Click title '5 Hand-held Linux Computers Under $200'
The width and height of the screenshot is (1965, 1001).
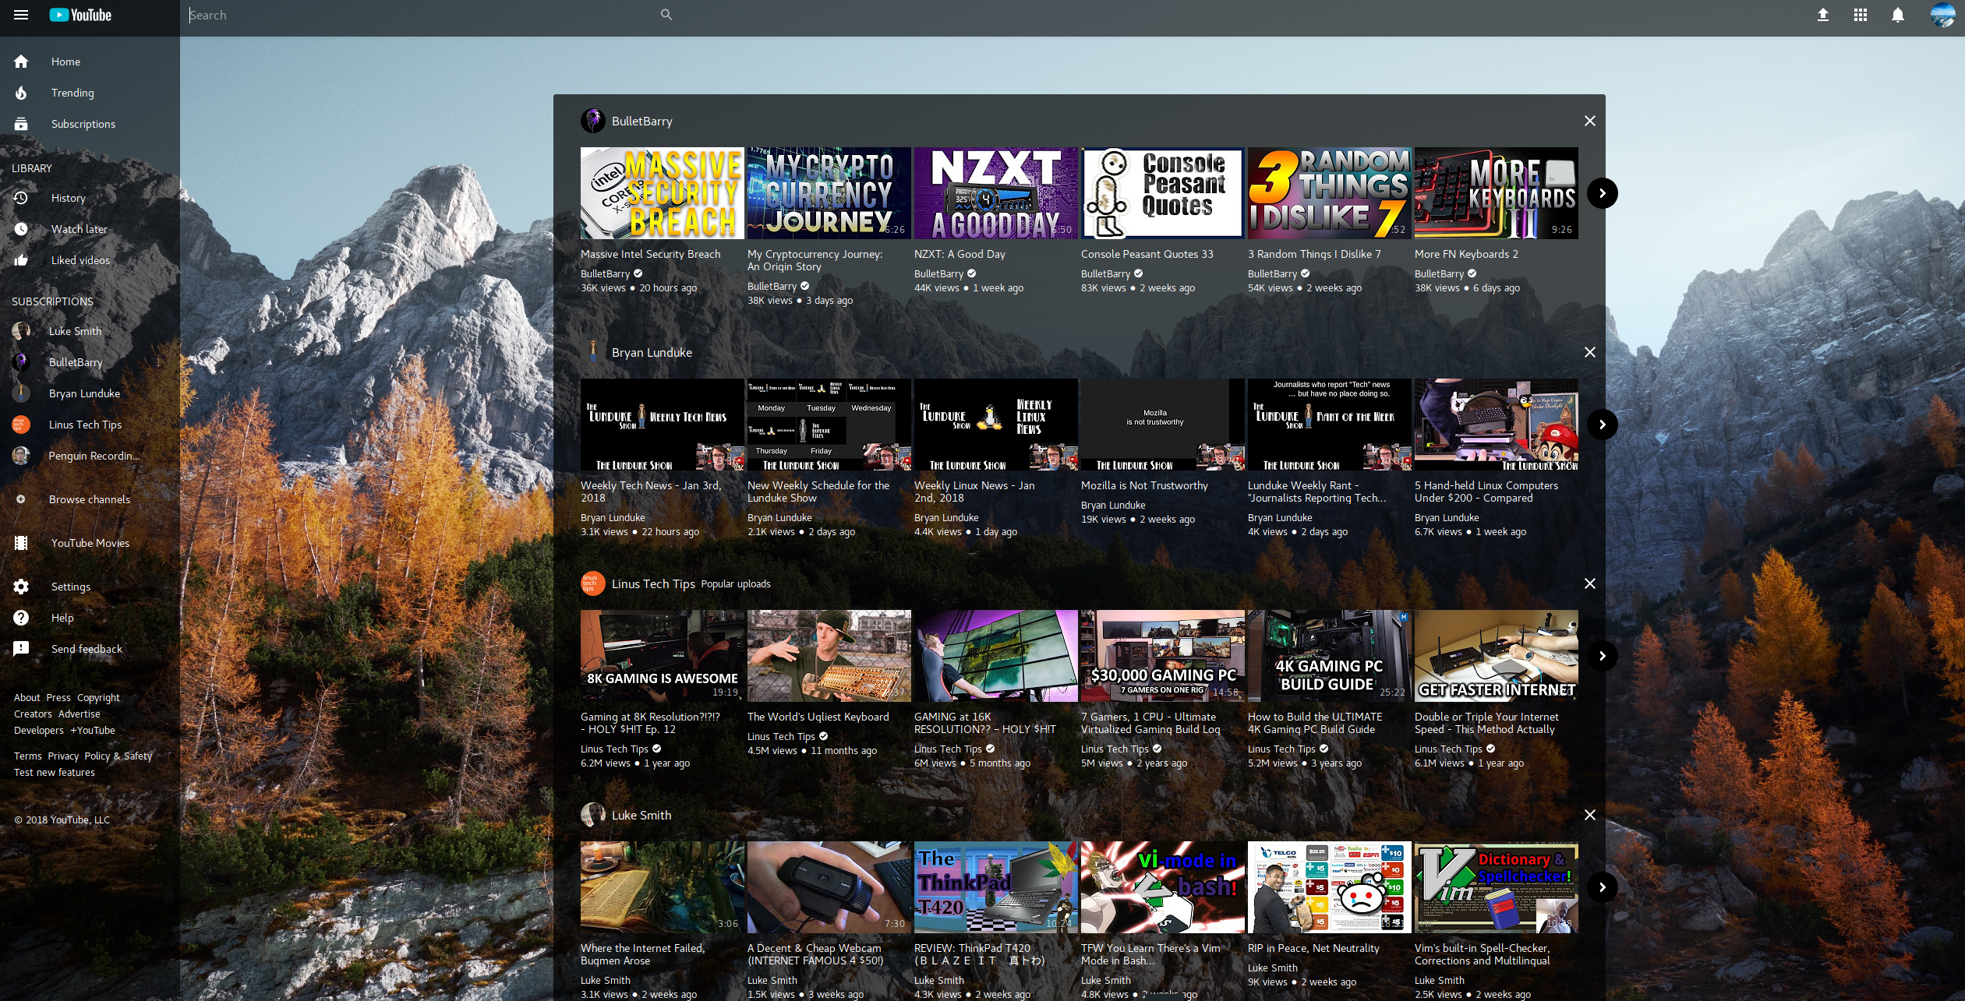[x=1486, y=492]
